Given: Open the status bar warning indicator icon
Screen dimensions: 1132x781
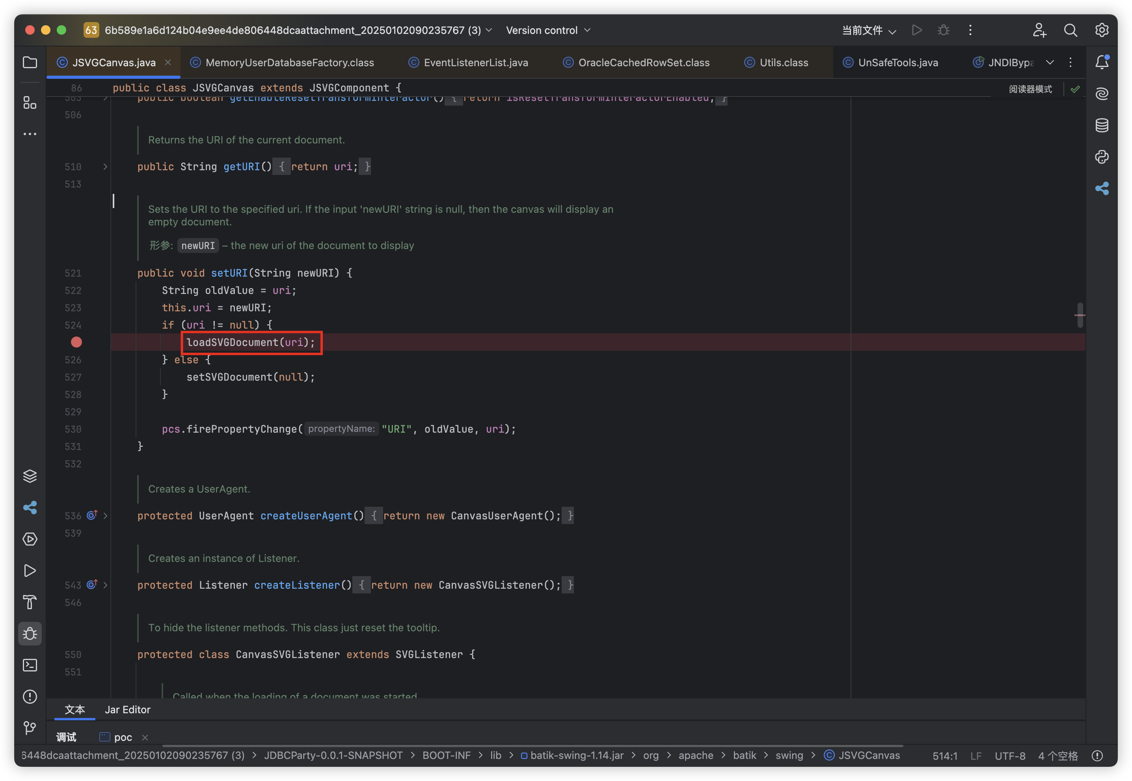Looking at the screenshot, I should click(1097, 755).
